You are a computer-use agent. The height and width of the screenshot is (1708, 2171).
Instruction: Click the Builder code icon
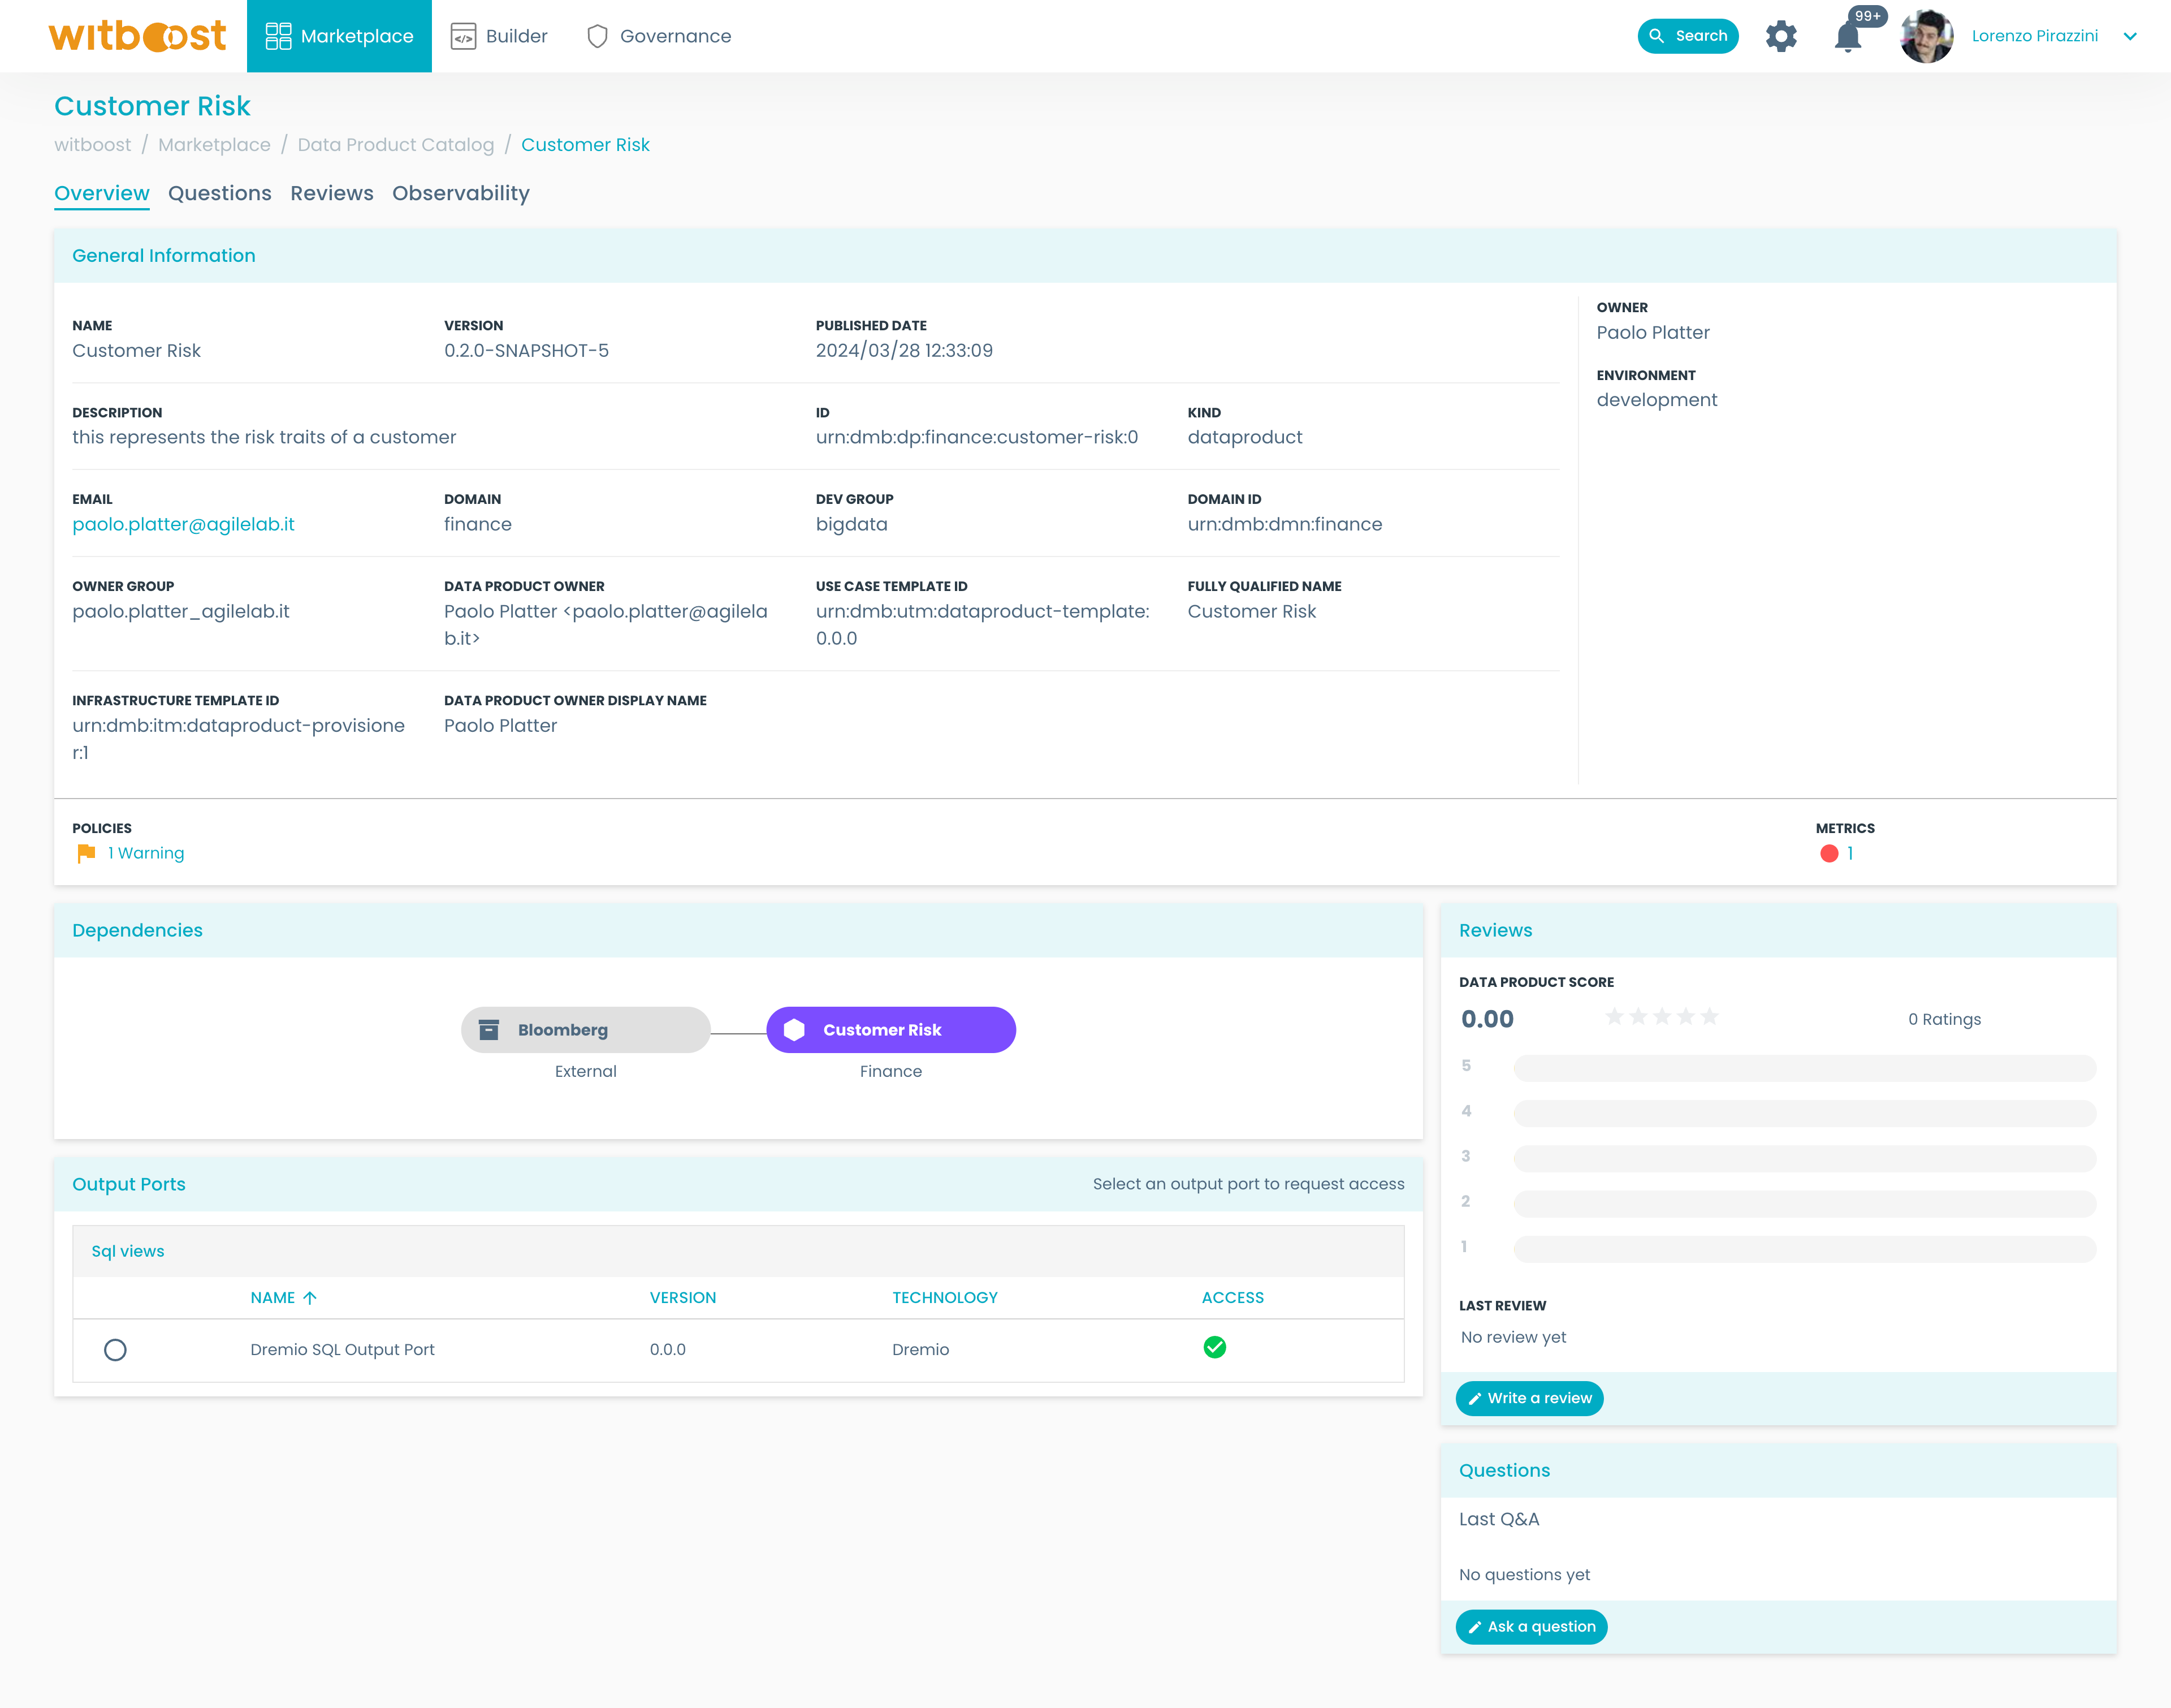tap(463, 36)
